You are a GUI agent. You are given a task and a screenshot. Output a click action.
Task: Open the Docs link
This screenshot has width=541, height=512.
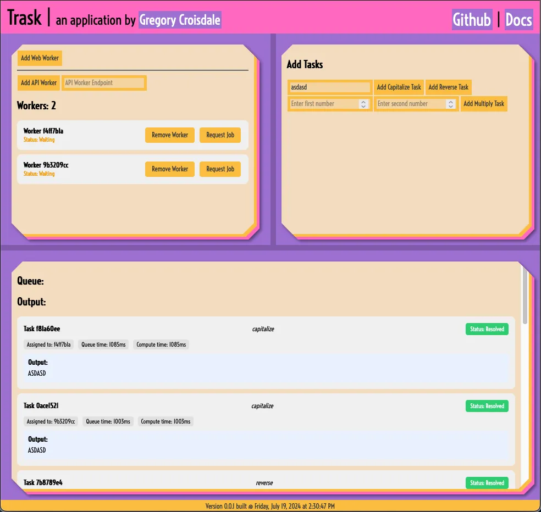pos(518,20)
